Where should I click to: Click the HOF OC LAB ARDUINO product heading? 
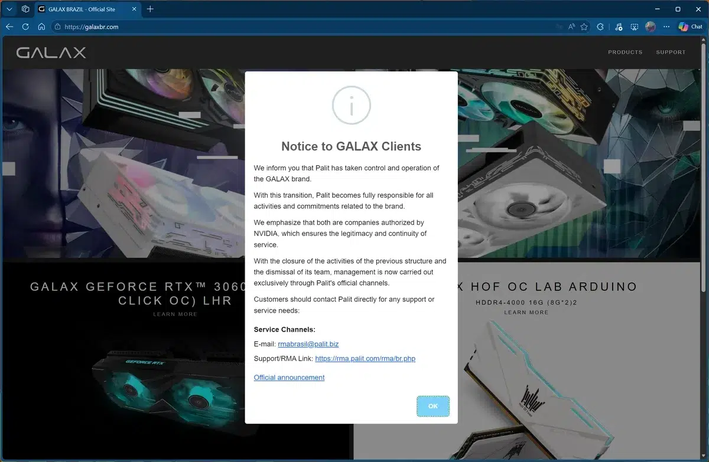(x=548, y=287)
